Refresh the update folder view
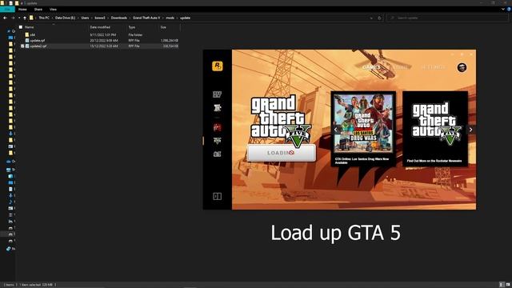Viewport: 512px width, 288px height. point(379,18)
